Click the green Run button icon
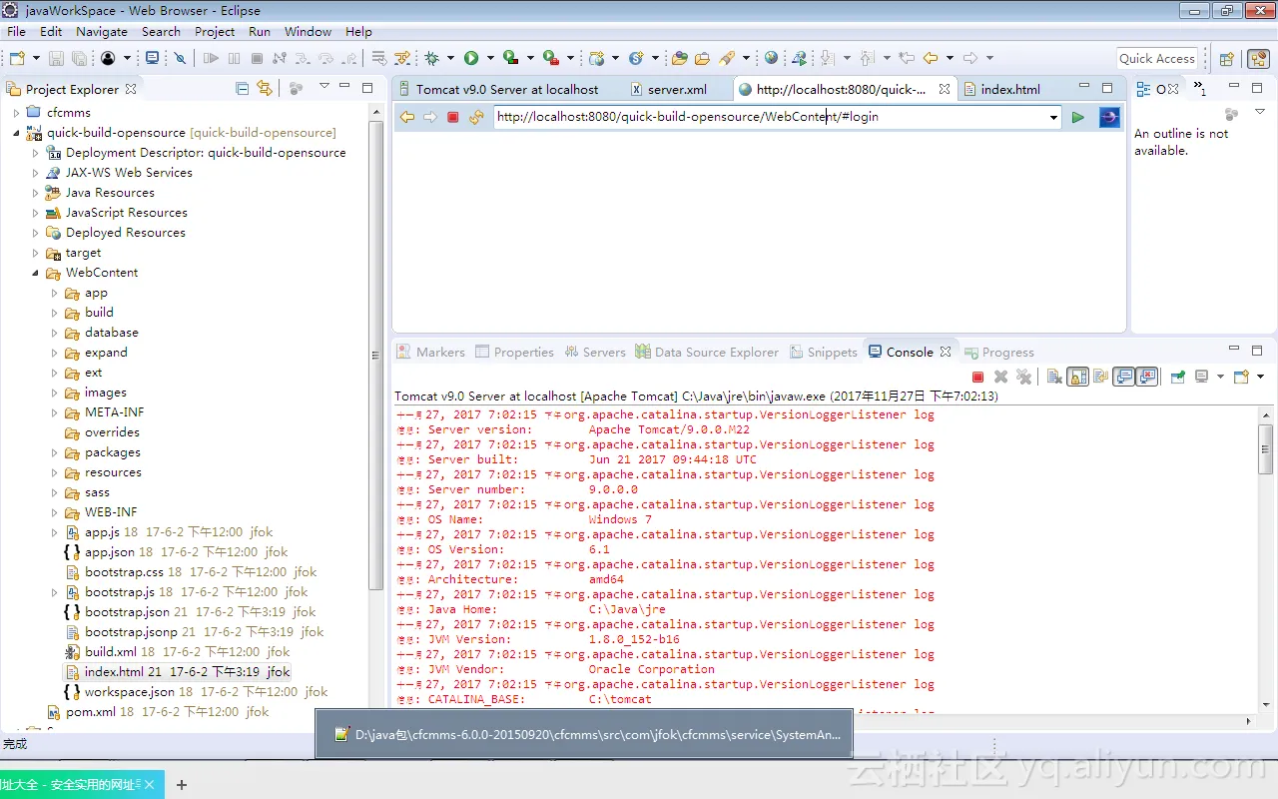 click(471, 59)
